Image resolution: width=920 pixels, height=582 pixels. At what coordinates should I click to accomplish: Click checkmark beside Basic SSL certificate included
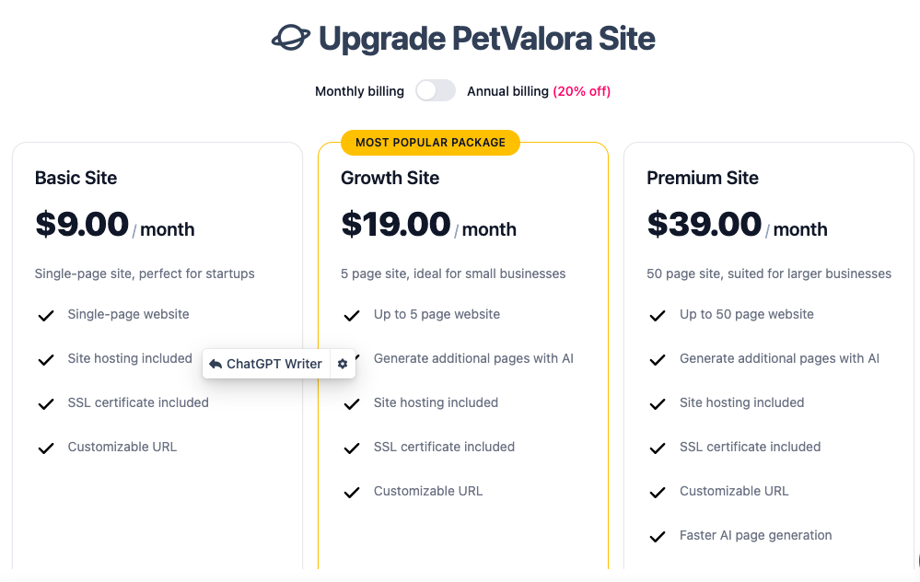click(x=46, y=404)
